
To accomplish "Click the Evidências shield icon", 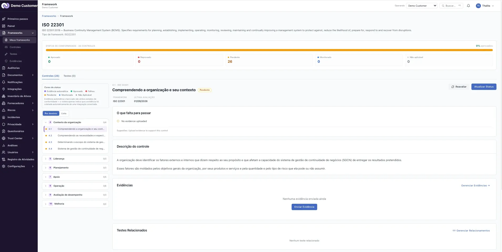I will (6, 61).
